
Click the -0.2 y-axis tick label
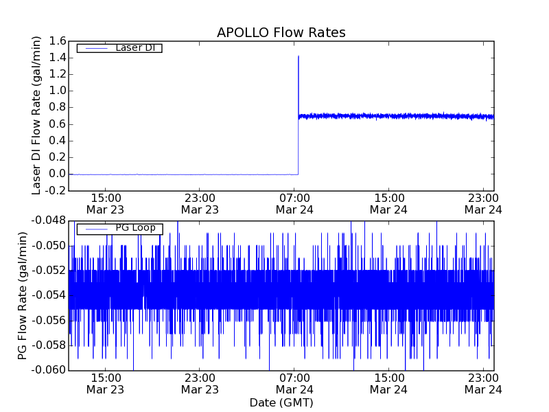[56, 190]
